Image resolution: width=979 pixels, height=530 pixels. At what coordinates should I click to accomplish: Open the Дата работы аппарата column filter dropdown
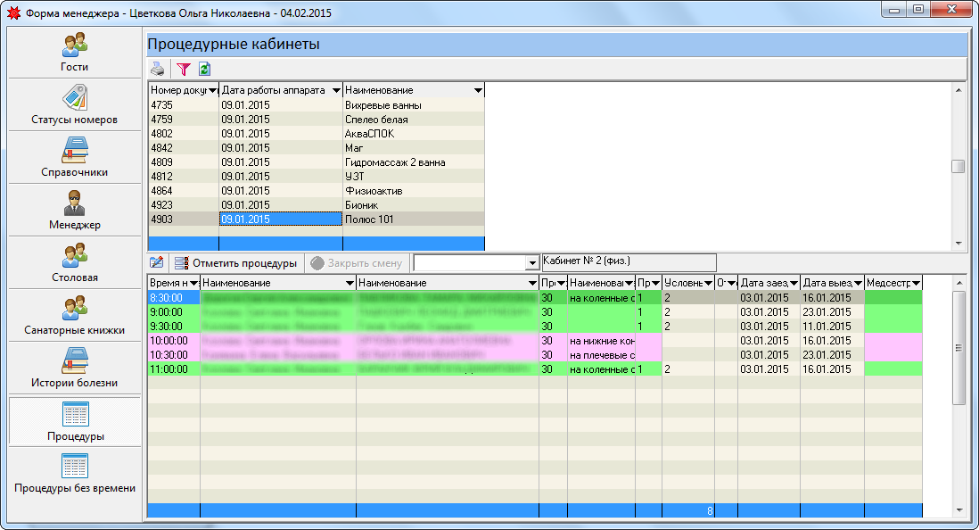pos(335,90)
